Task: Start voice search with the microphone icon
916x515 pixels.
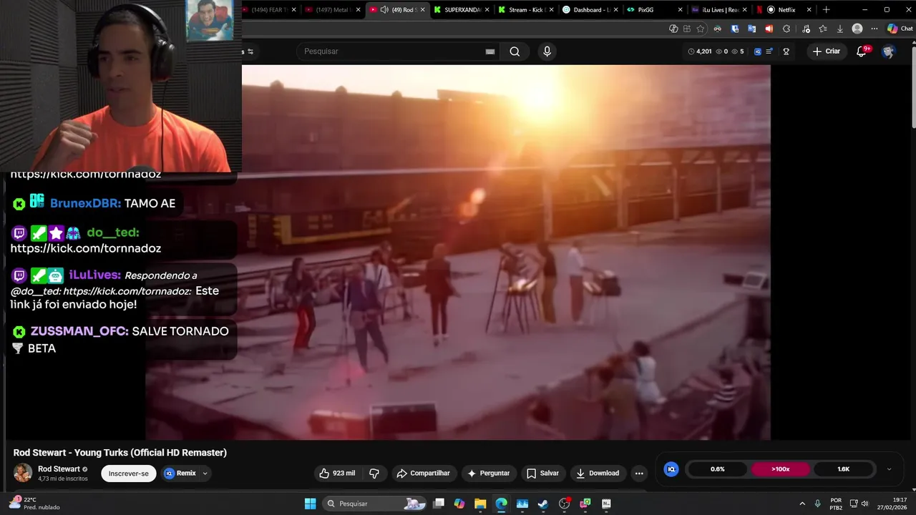Action: pos(547,51)
